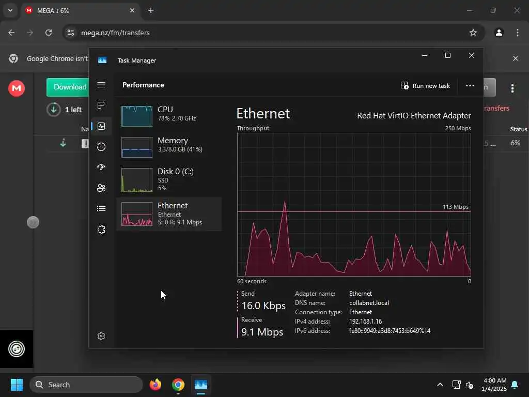Viewport: 529px width, 397px height.
Task: Open Task Manager hamburger navigation menu
Action: click(x=101, y=85)
